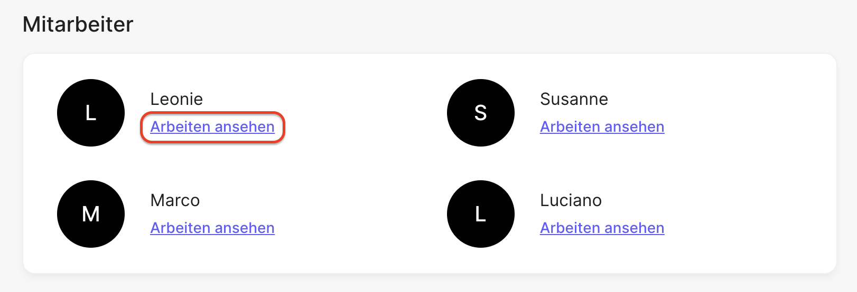View Marco's work via Arbeiten ansehen
Viewport: 857px width, 292px height.
point(212,228)
